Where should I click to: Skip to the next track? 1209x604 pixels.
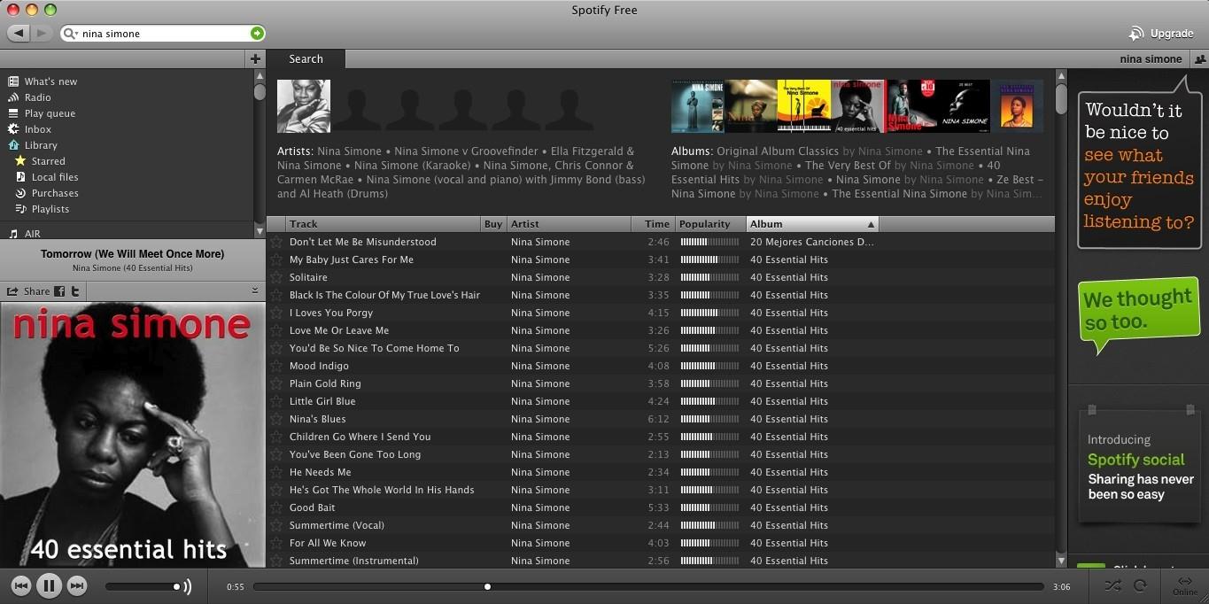77,585
